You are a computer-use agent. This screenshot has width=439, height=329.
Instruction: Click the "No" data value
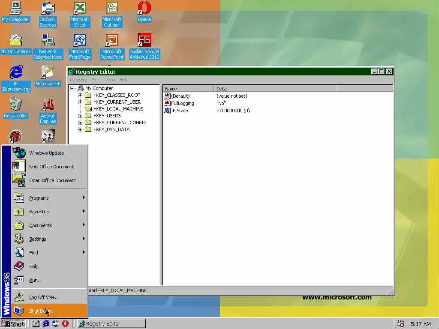click(x=221, y=103)
